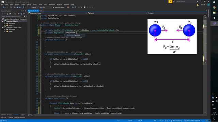Close the Planet.cs document tab
Screen dimensions: 218x122
[38, 11]
